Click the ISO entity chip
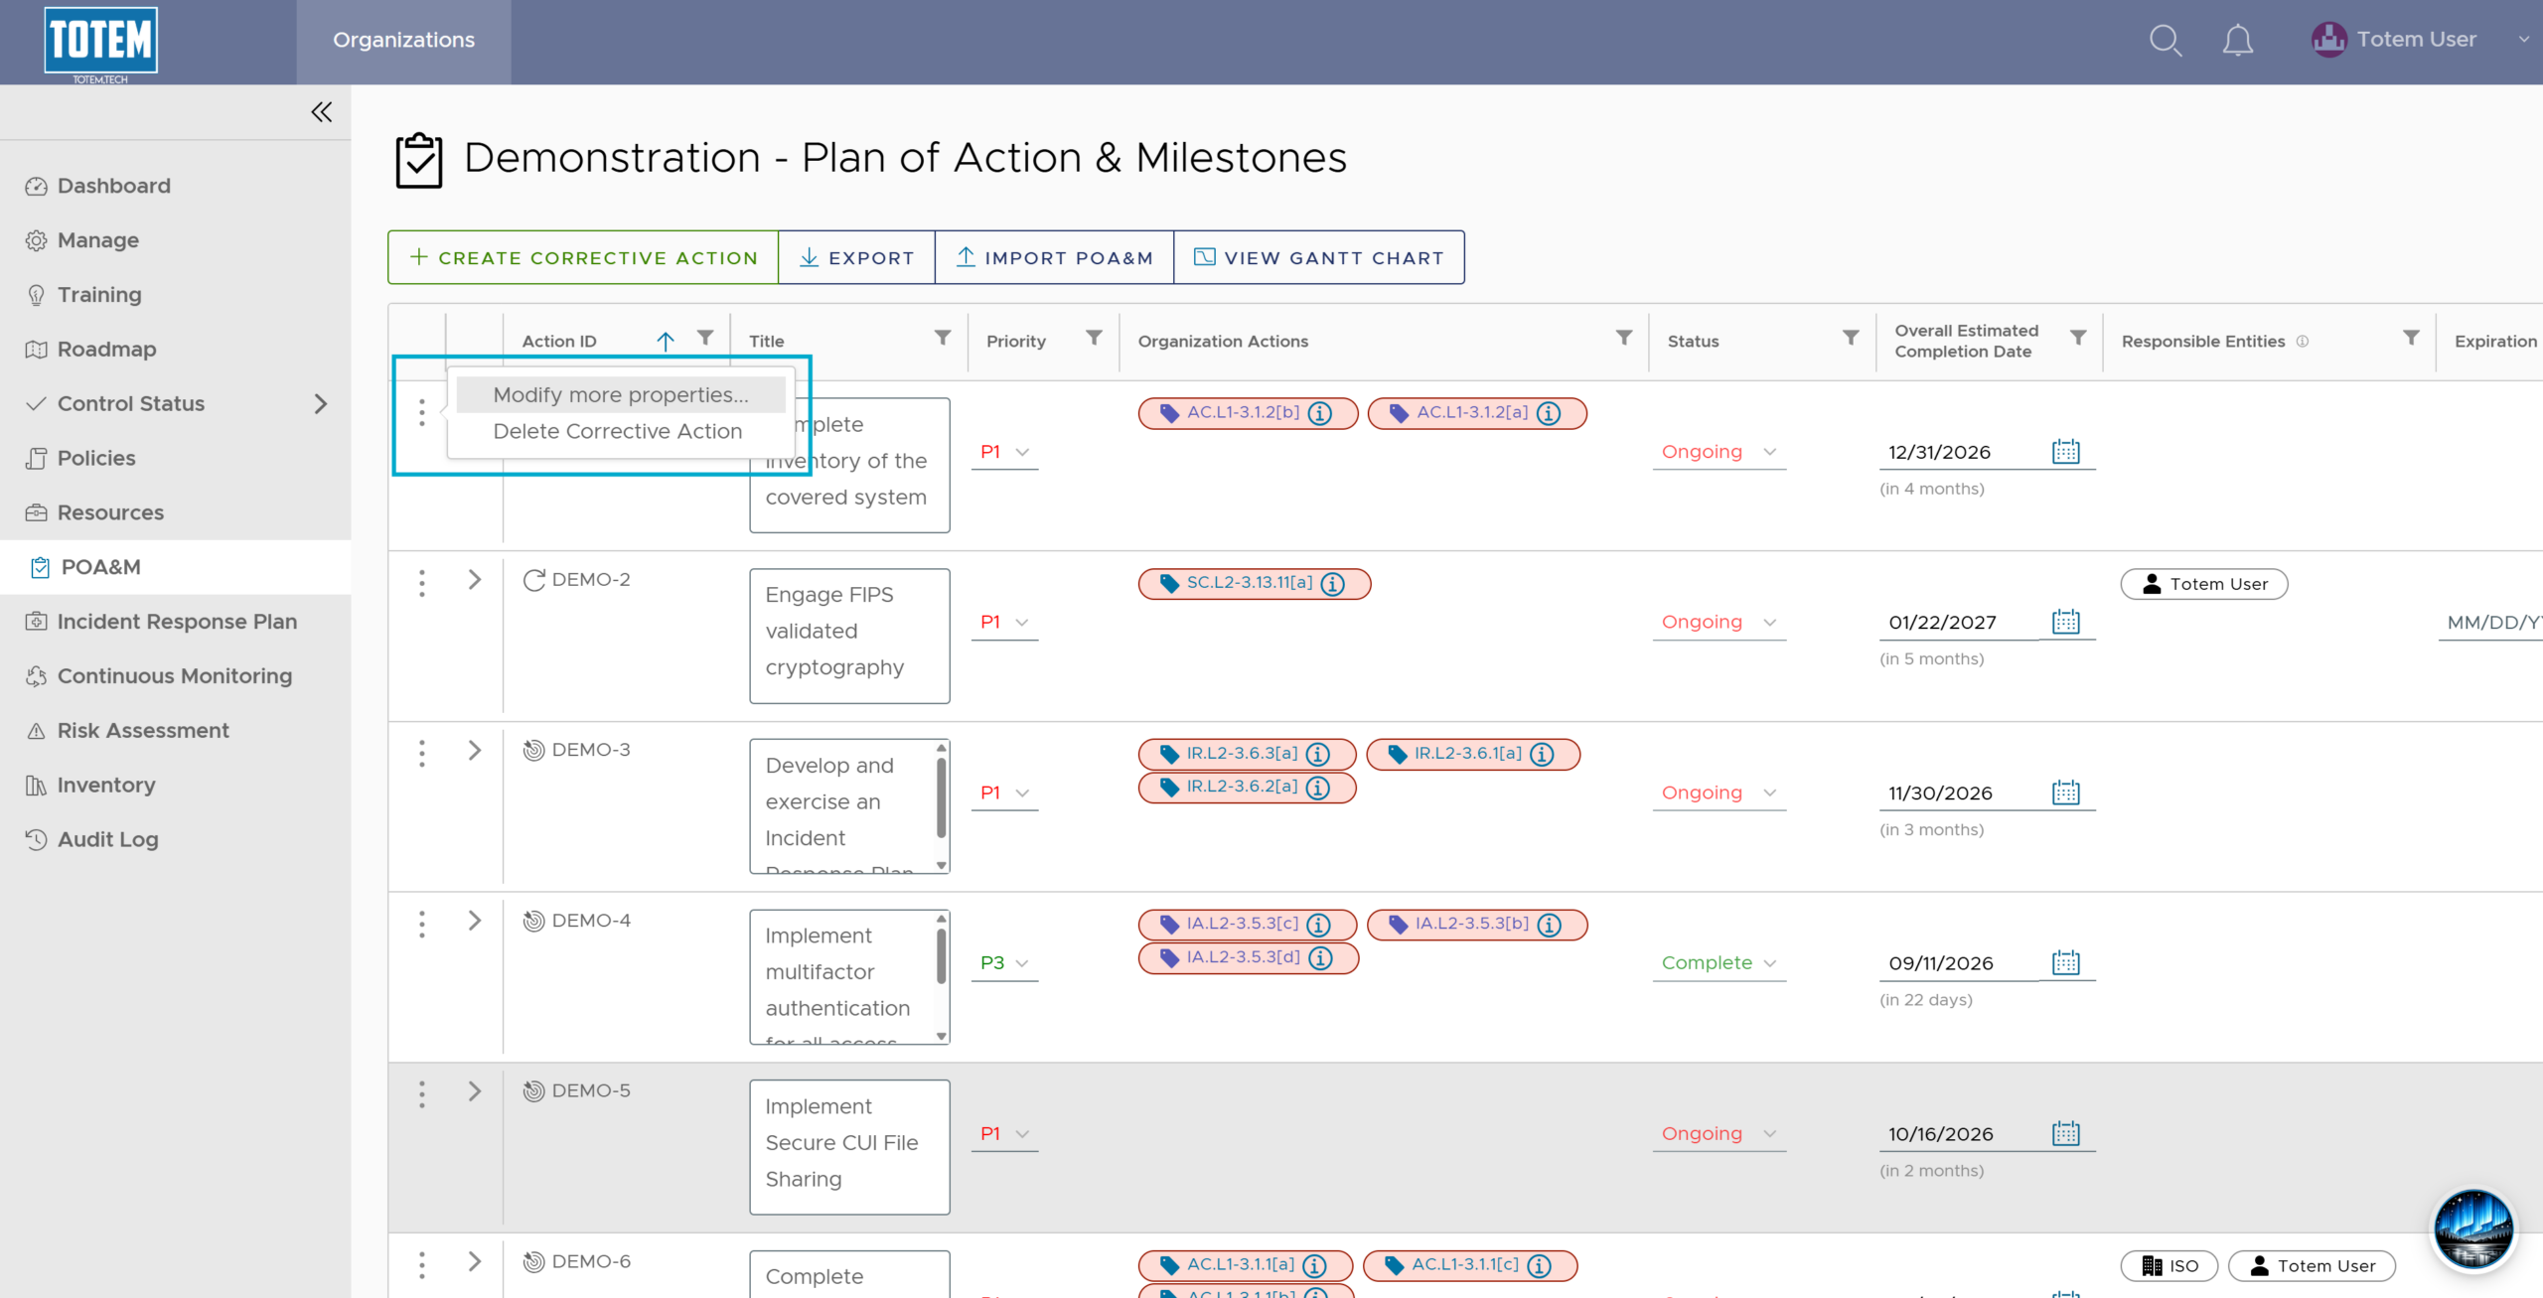The width and height of the screenshot is (2543, 1298). (x=2169, y=1266)
